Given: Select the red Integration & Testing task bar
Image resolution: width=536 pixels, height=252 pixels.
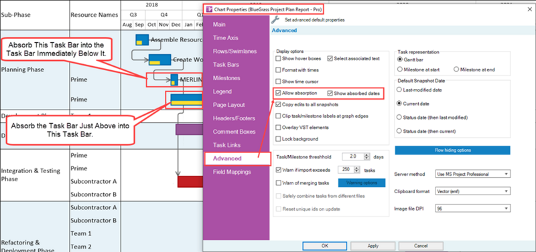Looking at the screenshot, I should (x=190, y=182).
